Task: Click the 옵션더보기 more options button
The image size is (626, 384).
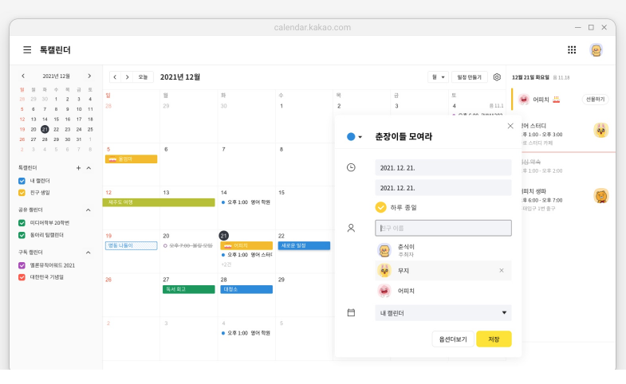Action: (x=453, y=339)
